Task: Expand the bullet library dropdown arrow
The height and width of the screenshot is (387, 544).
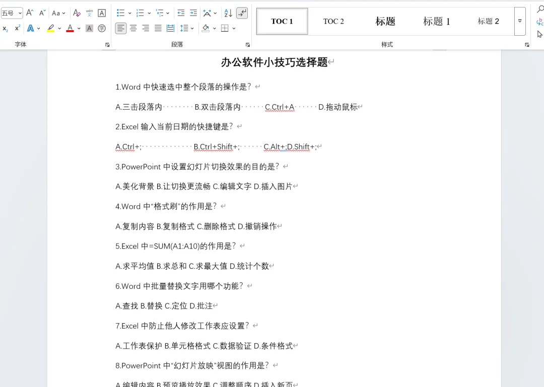Action: click(x=130, y=13)
